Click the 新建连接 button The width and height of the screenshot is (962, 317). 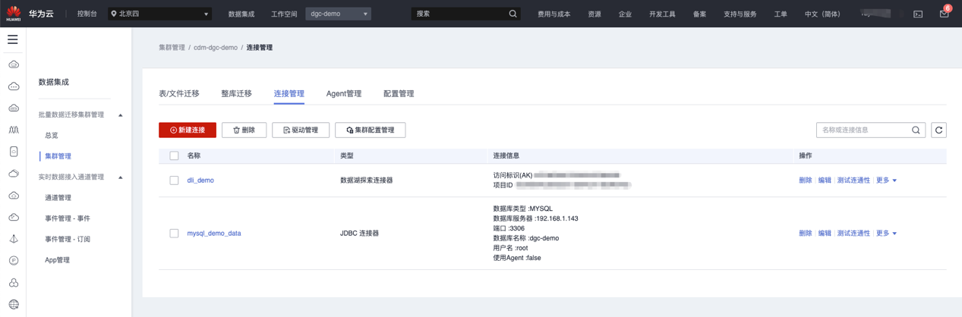[188, 130]
